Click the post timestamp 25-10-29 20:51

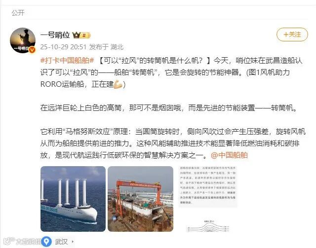click(63, 47)
